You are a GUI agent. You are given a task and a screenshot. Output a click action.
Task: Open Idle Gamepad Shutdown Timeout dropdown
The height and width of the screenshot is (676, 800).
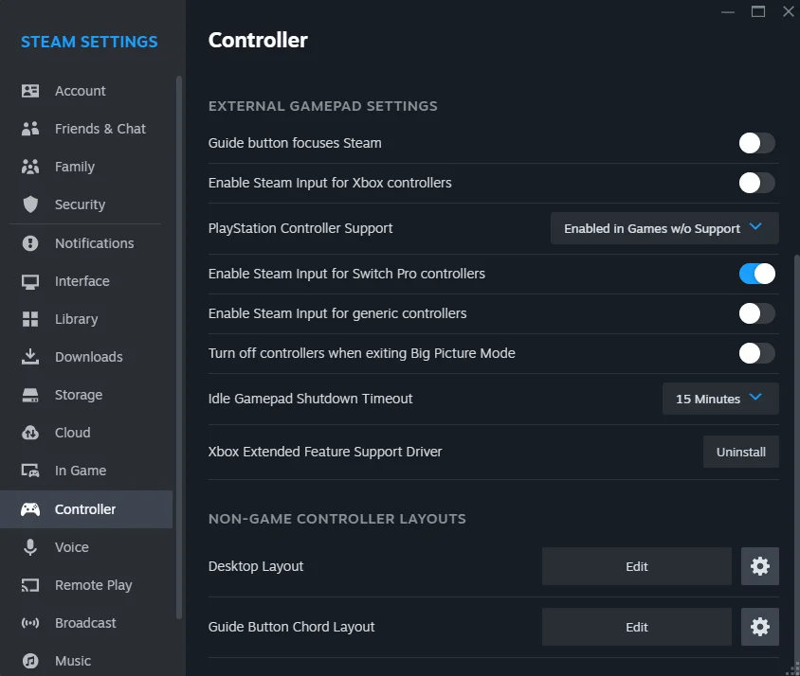tap(720, 399)
